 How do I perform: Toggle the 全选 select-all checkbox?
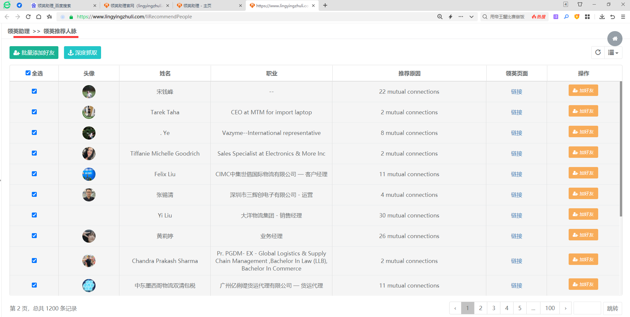click(28, 73)
